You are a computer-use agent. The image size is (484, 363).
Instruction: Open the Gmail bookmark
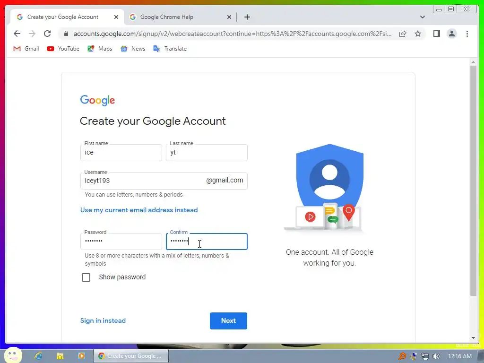(x=26, y=49)
